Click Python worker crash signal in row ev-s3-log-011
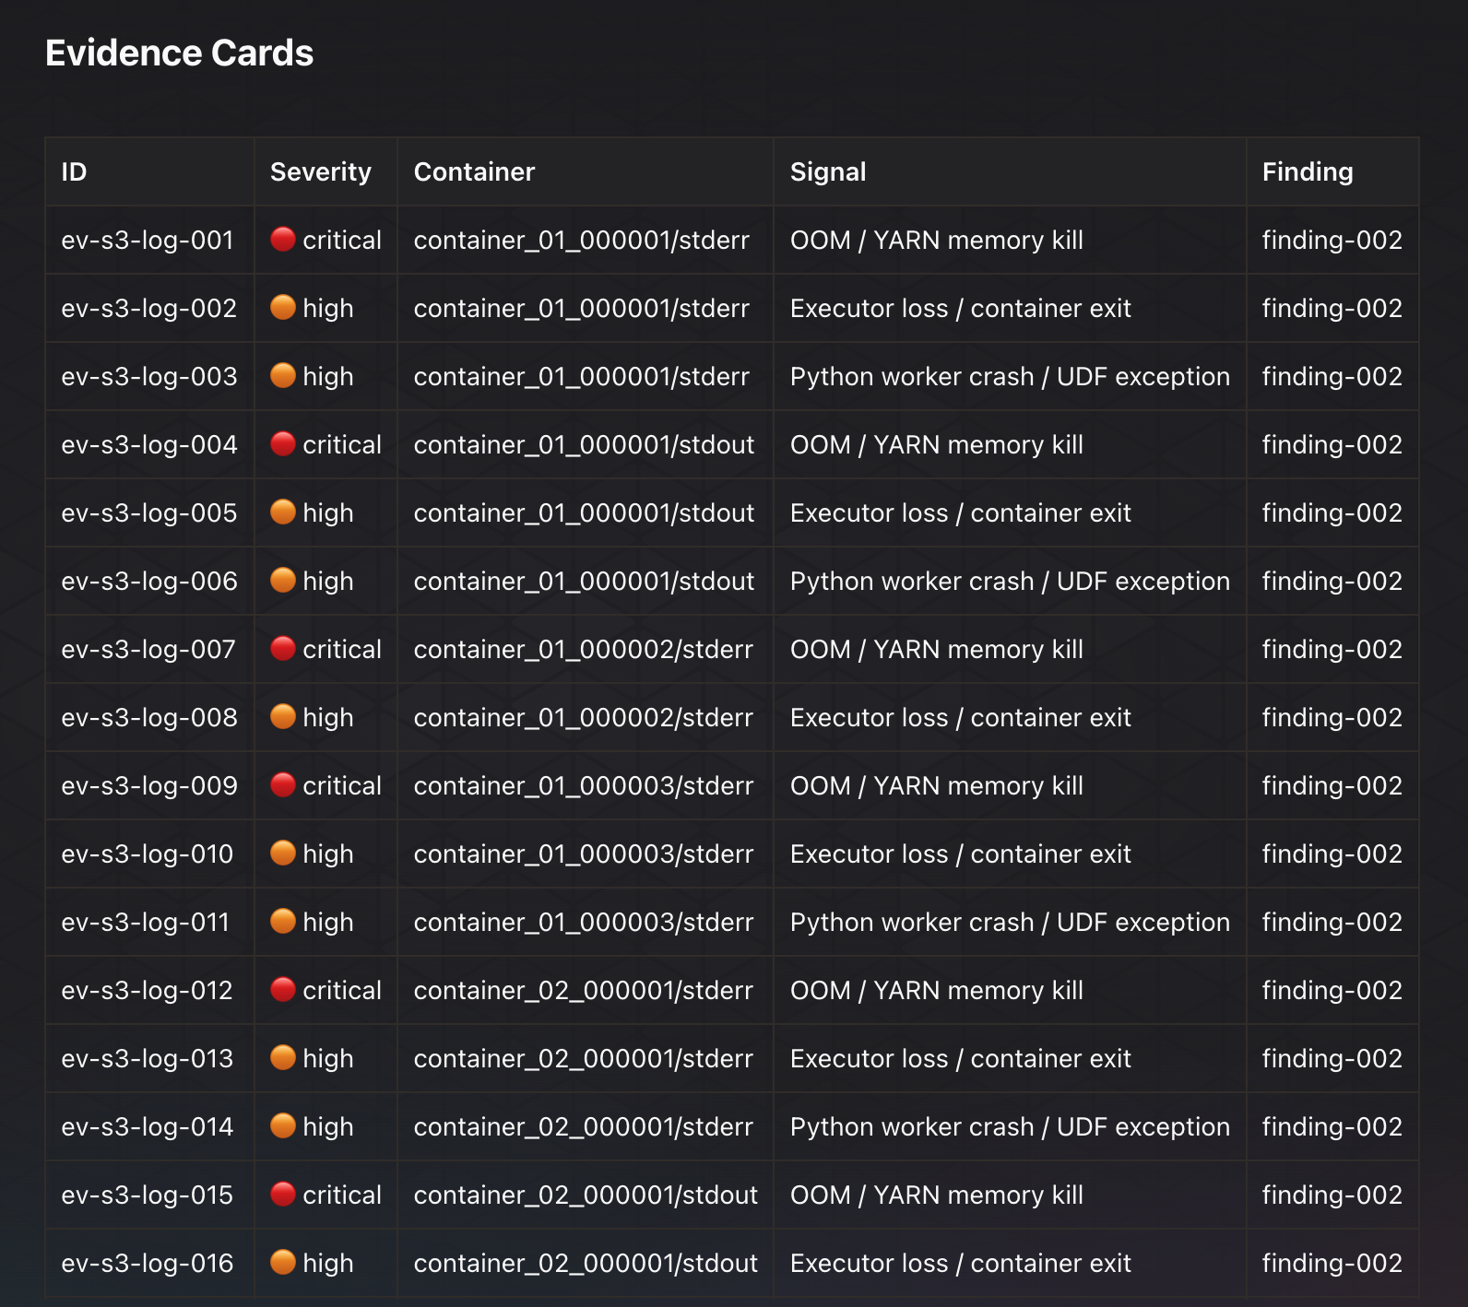Screen dimensions: 1468x1307 (x=1010, y=922)
